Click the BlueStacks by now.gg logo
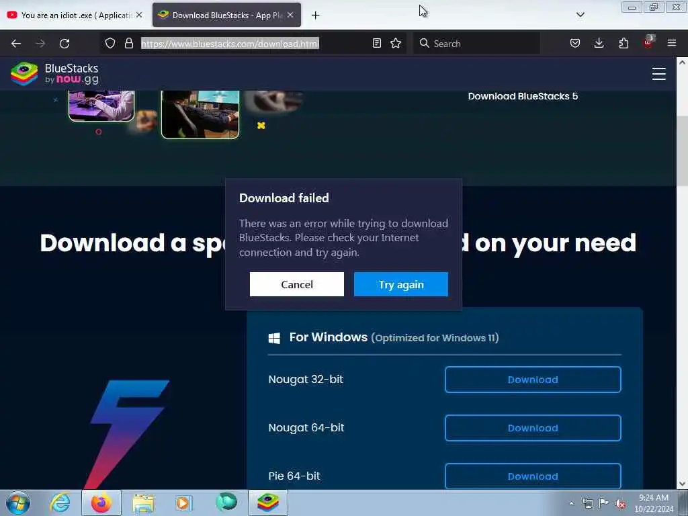688x516 pixels. 55,74
